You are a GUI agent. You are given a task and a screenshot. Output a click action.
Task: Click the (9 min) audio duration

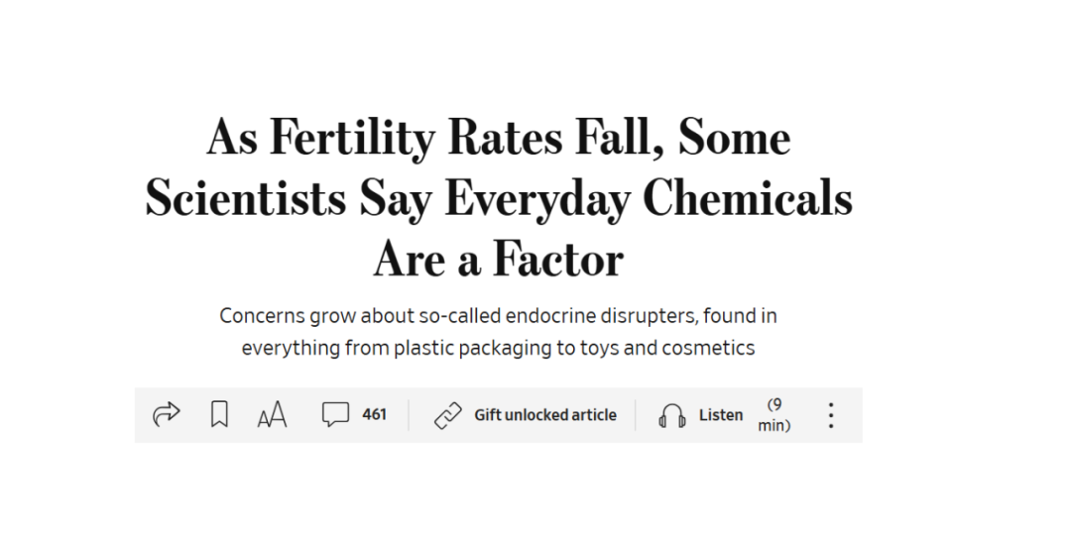tap(774, 415)
